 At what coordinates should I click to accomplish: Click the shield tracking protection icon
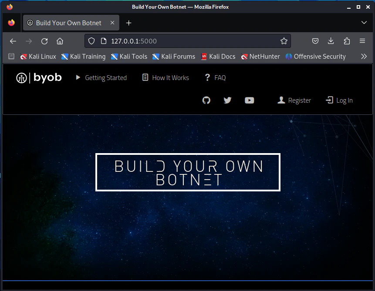[x=91, y=41]
